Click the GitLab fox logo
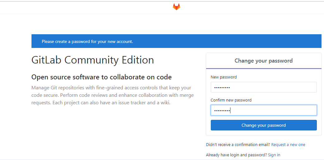Viewport: 324px width, 160px height. [177, 7]
